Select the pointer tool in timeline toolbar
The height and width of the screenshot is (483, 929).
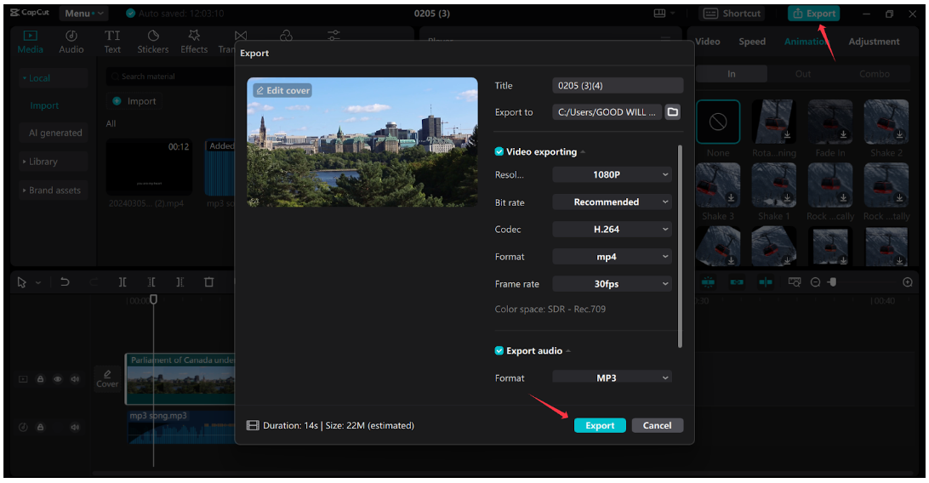coord(22,282)
